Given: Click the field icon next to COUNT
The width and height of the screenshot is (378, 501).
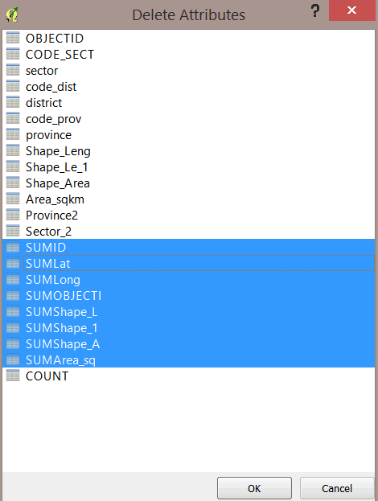Looking at the screenshot, I should click(13, 376).
